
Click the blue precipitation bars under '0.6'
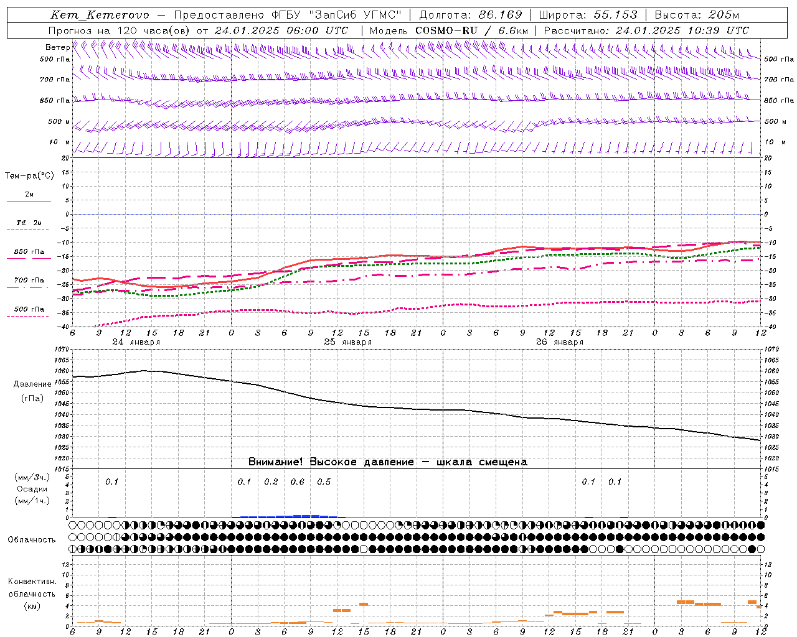pyautogui.click(x=298, y=516)
